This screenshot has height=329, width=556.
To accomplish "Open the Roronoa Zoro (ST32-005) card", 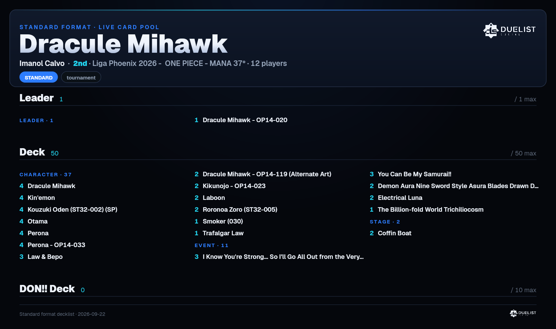I will point(236,210).
